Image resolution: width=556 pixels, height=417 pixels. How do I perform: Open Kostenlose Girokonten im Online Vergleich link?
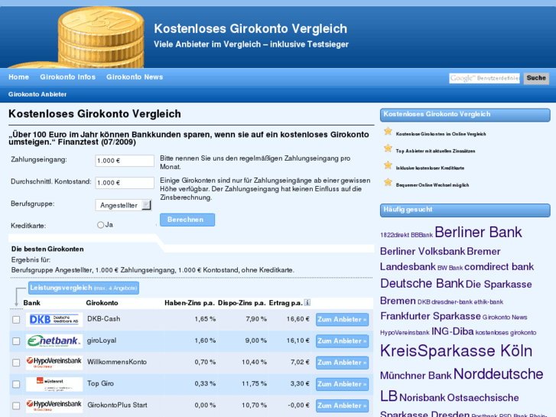click(x=441, y=134)
